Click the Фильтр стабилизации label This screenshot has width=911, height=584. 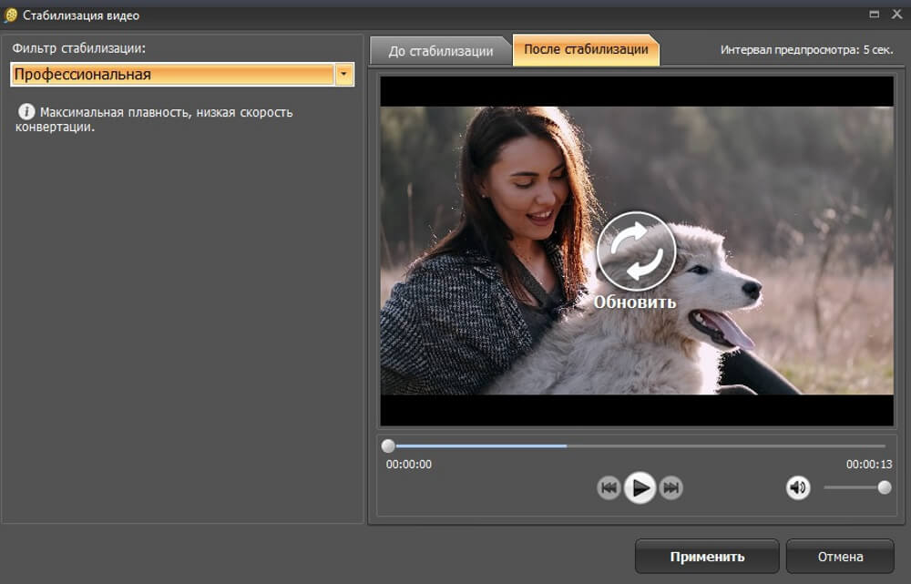79,48
